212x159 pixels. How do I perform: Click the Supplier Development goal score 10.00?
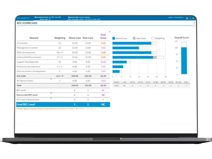click(x=103, y=62)
